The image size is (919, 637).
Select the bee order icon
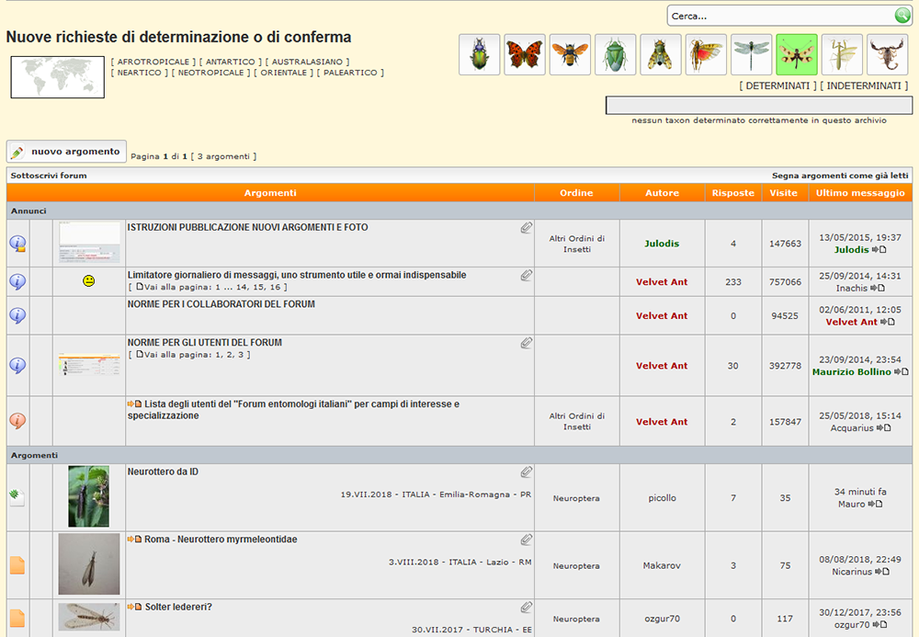[570, 55]
